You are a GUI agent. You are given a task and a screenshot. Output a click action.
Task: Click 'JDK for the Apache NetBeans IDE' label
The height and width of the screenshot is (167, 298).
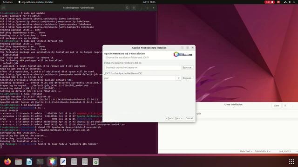click(123, 73)
